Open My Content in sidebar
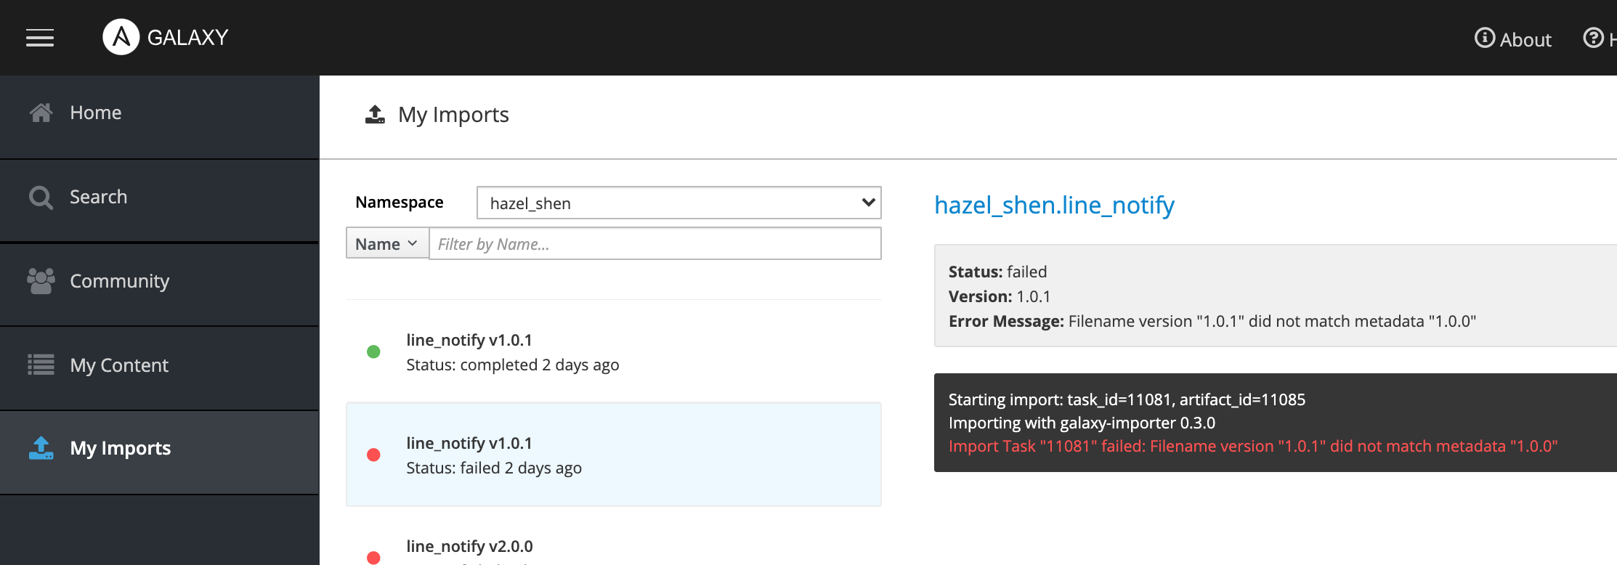 (x=159, y=368)
